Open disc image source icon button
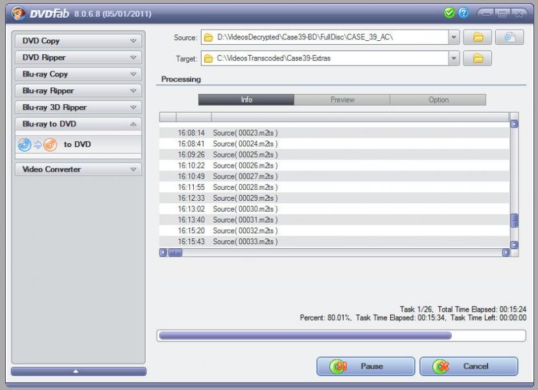 point(509,37)
